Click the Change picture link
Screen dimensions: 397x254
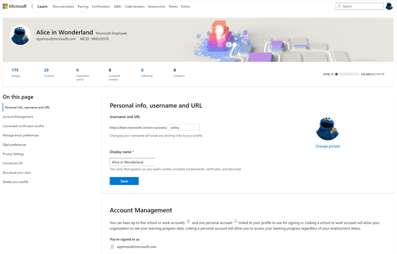pyautogui.click(x=328, y=146)
